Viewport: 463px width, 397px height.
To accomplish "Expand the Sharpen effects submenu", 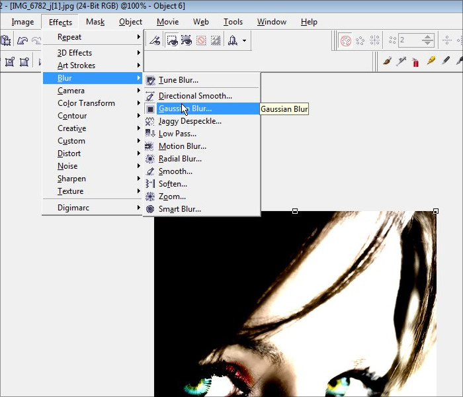I will pos(71,179).
